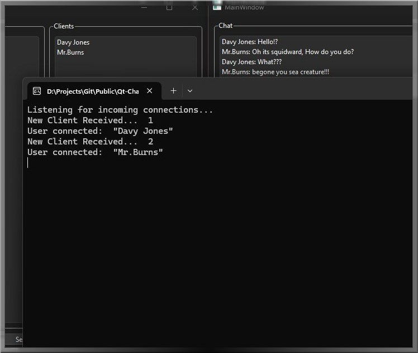Click the partially hidden Se button
The width and height of the screenshot is (418, 353).
[18, 340]
